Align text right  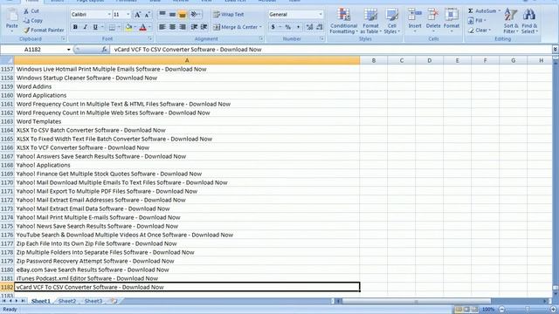pos(183,27)
